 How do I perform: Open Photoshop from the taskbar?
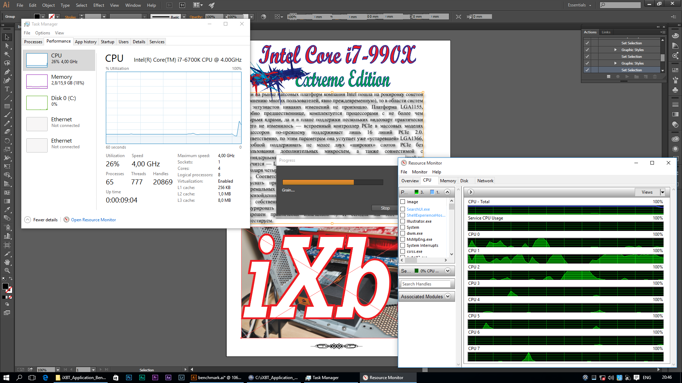(129, 378)
